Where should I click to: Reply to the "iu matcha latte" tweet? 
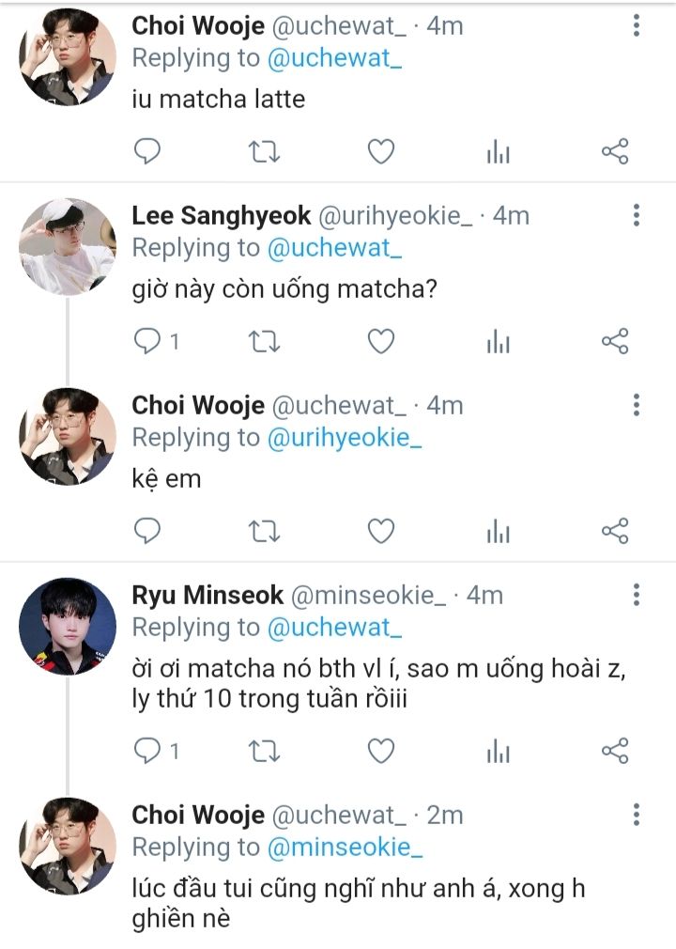tap(147, 152)
